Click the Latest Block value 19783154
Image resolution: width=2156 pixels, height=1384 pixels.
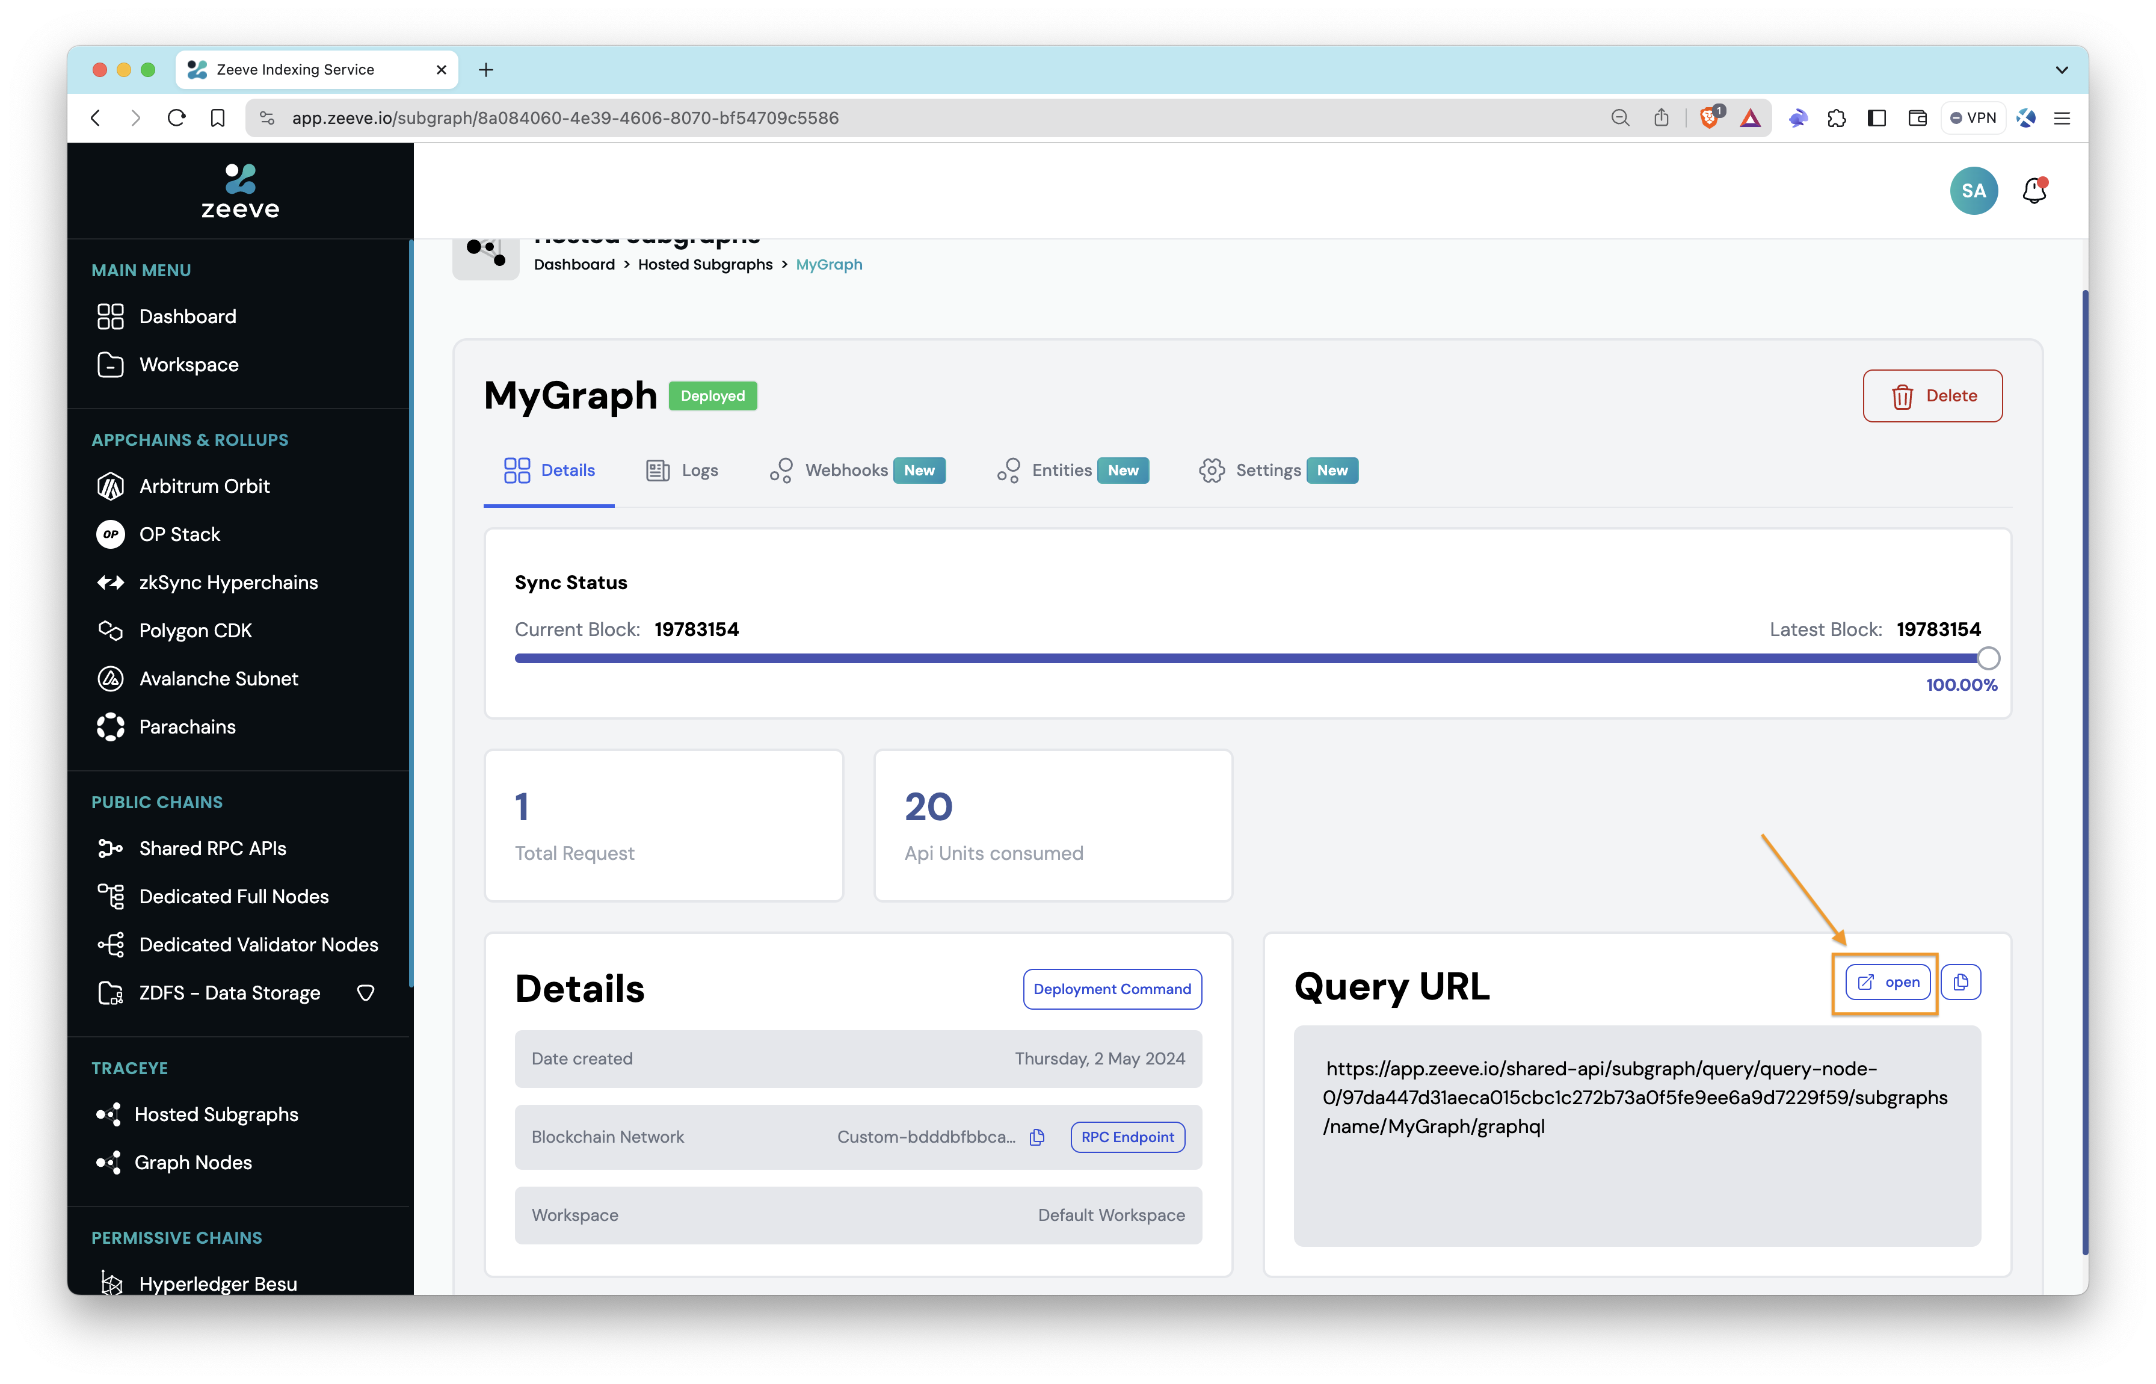coord(1939,629)
